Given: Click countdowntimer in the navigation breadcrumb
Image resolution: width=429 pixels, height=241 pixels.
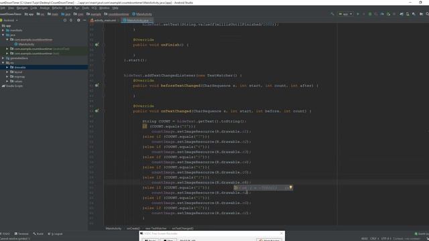Looking at the screenshot, I should point(119,14).
